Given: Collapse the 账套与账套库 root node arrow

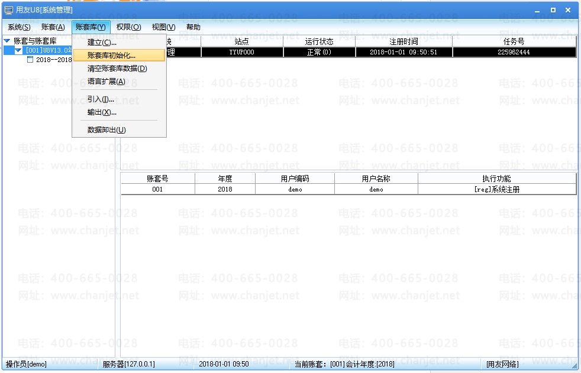Looking at the screenshot, I should [7, 41].
